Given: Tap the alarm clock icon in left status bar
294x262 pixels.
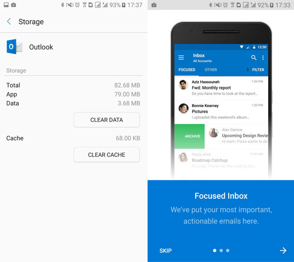Looking at the screenshot, I should tap(77, 5).
